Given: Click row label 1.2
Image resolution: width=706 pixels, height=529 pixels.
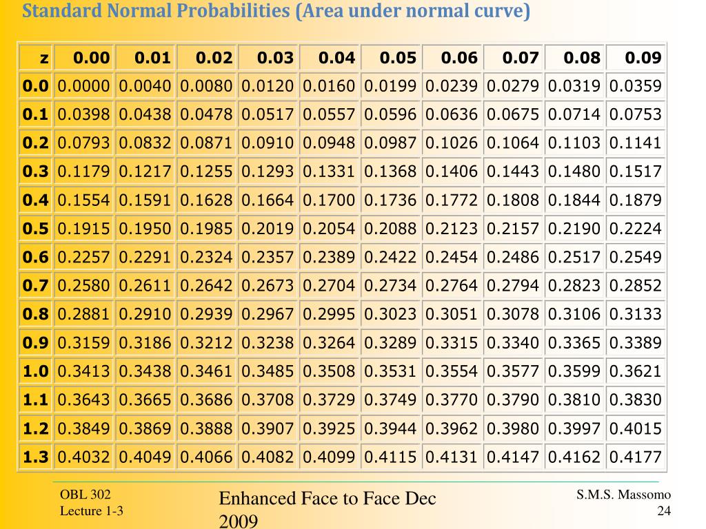Looking at the screenshot, I should pyautogui.click(x=36, y=428).
